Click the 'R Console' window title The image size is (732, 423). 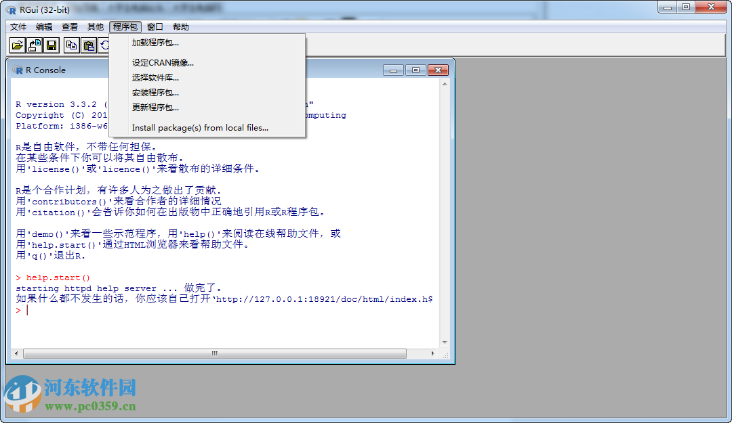tap(46, 70)
